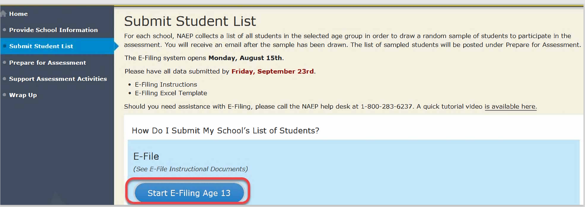Image resolution: width=585 pixels, height=207 pixels.
Task: Click the bullet beside Provide School Information
Action: pos(4,30)
